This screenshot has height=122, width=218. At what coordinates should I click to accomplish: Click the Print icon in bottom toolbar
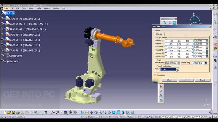(x=18, y=112)
